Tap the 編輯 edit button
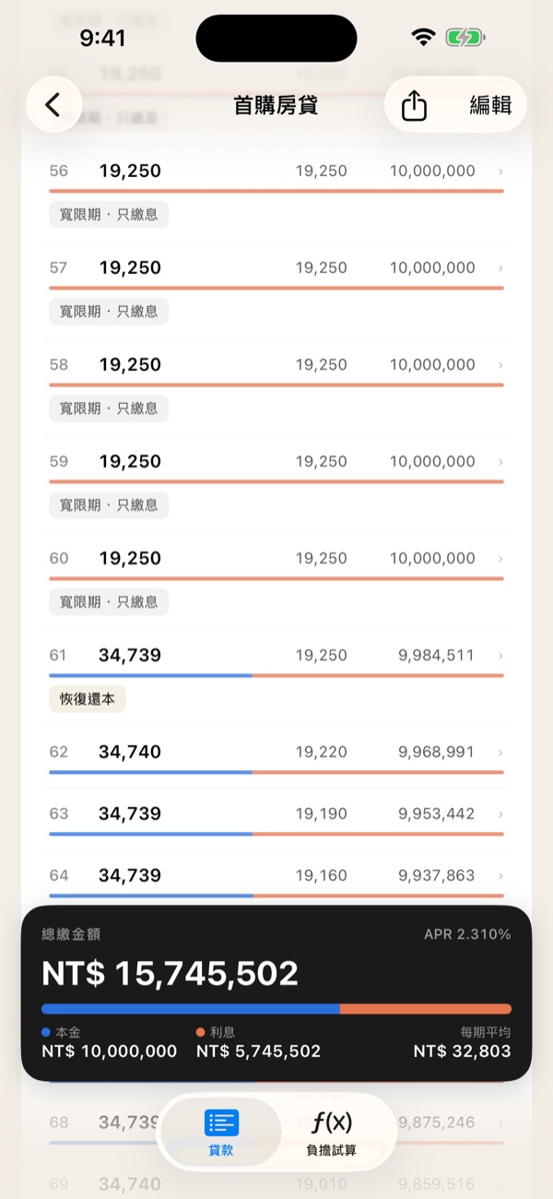Image resolution: width=553 pixels, height=1199 pixels. point(490,105)
